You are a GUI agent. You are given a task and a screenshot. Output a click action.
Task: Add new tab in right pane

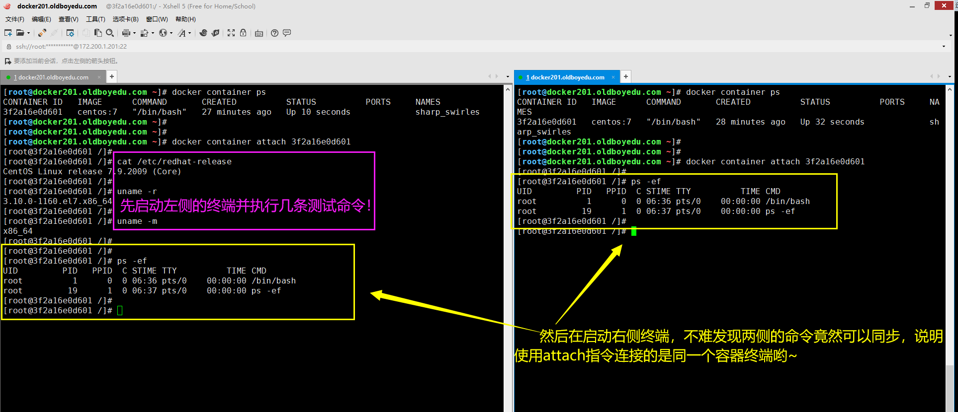coord(626,76)
